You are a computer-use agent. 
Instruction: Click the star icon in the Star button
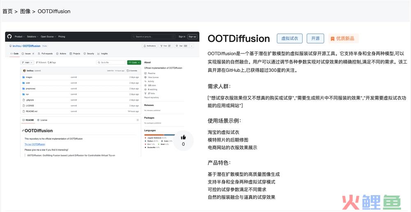pyautogui.click(x=177, y=46)
